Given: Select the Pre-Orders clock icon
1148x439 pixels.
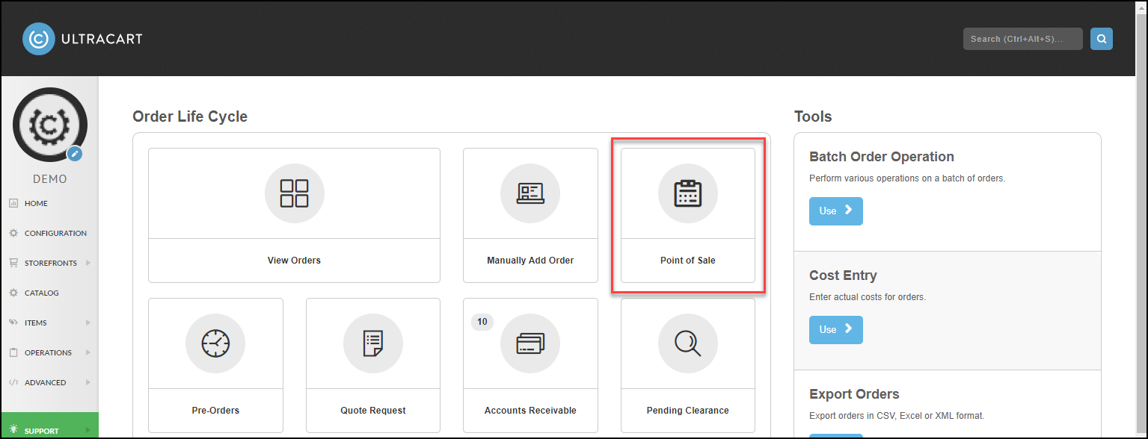Looking at the screenshot, I should click(215, 343).
